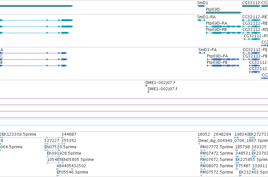Click the 363325 feature label
The height and width of the screenshot is (177, 268).
[259, 147]
